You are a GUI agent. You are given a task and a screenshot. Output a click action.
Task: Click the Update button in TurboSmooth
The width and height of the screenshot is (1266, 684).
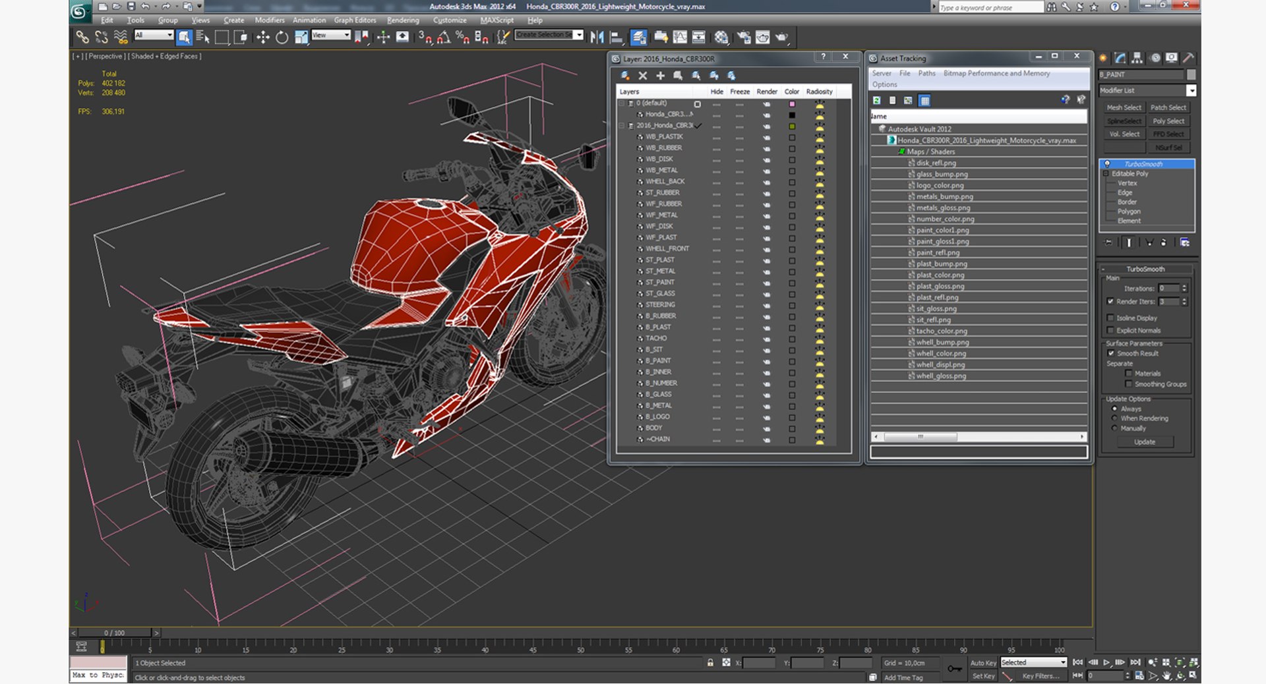point(1145,442)
